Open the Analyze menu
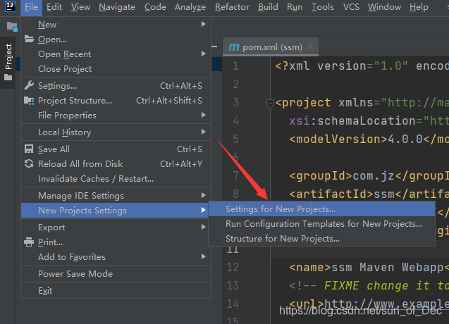449x324 pixels. coord(190,7)
